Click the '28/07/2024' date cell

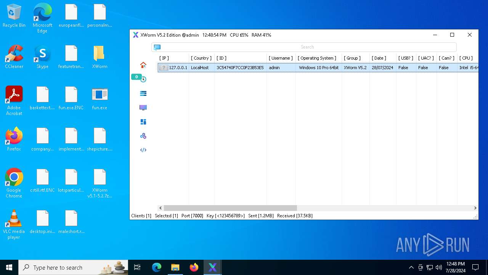[382, 68]
